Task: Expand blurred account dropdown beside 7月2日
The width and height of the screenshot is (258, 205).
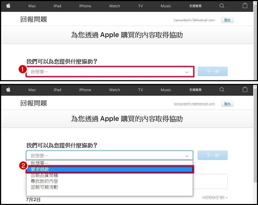Action: [x=215, y=197]
